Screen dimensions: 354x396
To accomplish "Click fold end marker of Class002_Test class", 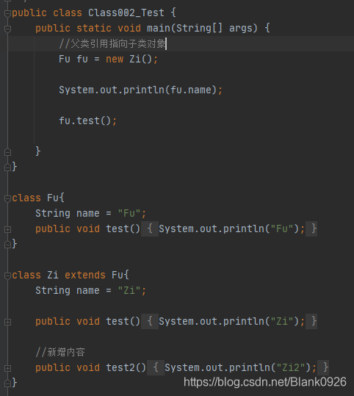I will pyautogui.click(x=7, y=168).
